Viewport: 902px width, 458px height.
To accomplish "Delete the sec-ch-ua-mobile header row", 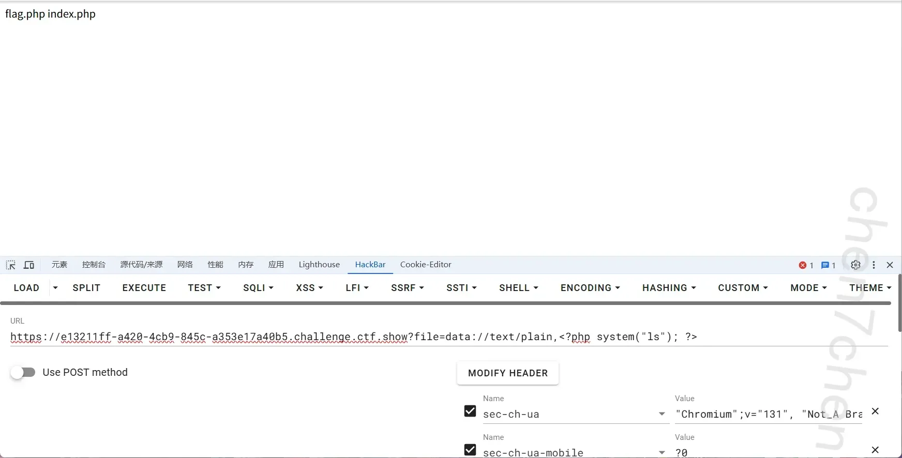I will click(x=875, y=450).
